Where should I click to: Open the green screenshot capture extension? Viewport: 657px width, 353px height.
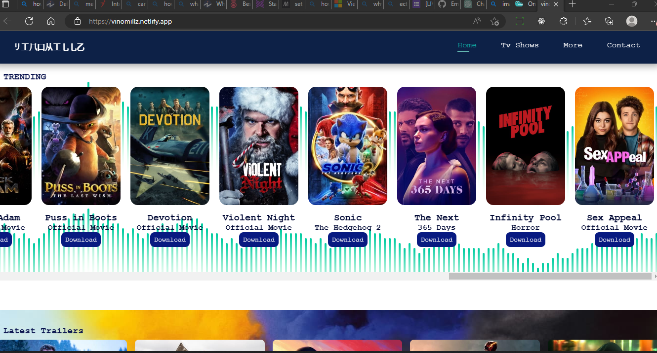519,21
